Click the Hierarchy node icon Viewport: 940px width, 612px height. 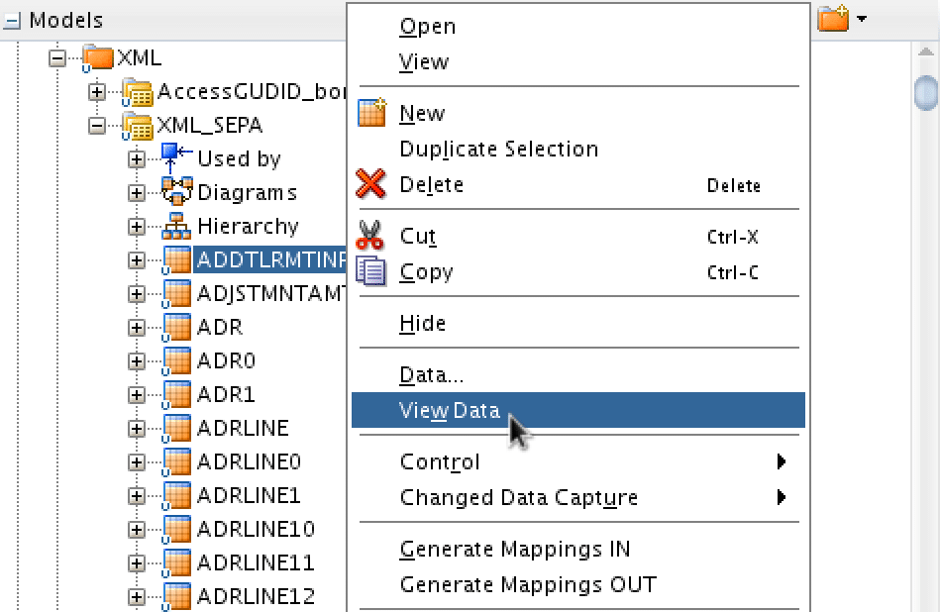177,226
